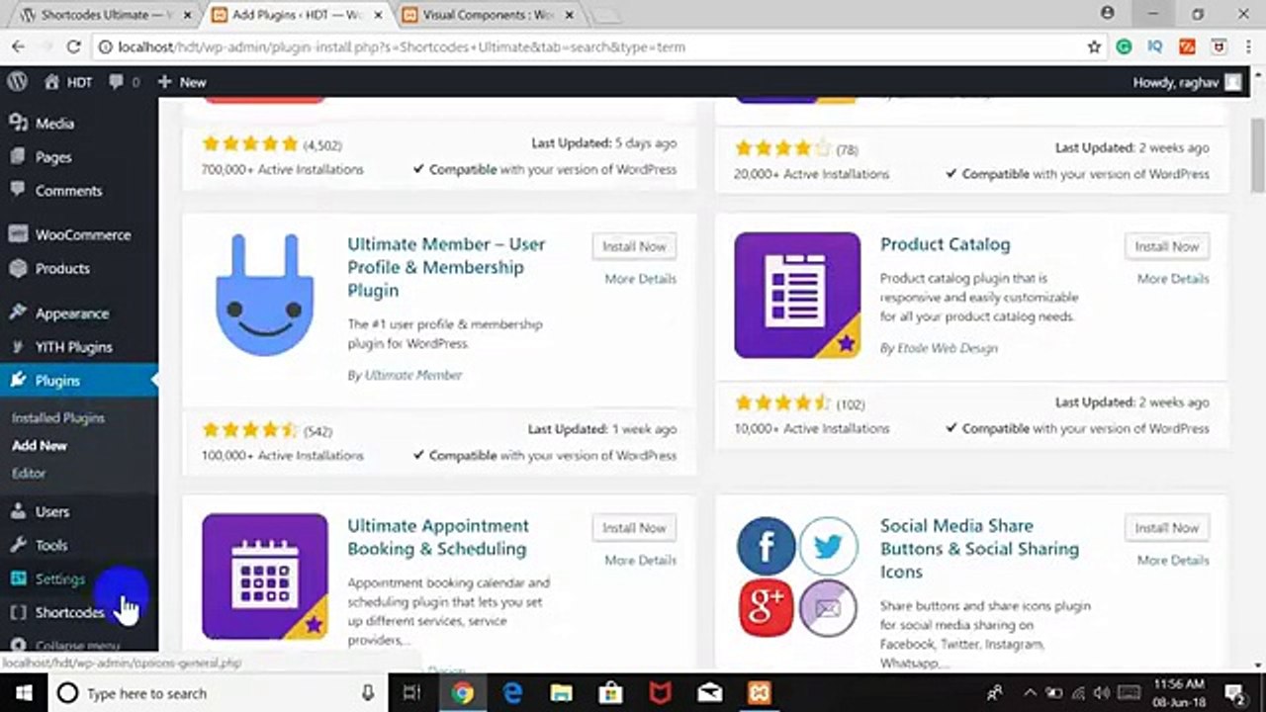Viewport: 1266px width, 712px height.
Task: Click the Product Catalog plugin thumbnail
Action: point(797,295)
